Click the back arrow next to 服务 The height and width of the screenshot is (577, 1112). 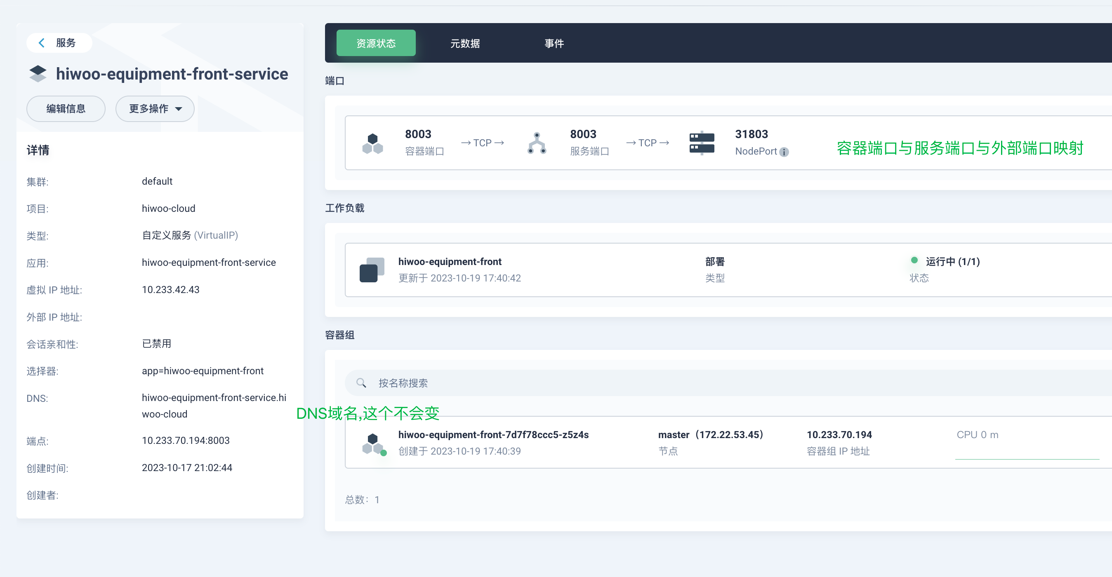(x=42, y=43)
